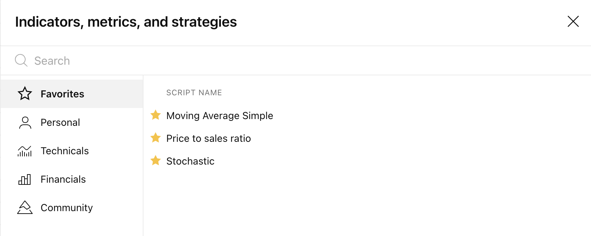Click the SCRIPT NAME column header
The image size is (591, 236).
click(x=194, y=93)
